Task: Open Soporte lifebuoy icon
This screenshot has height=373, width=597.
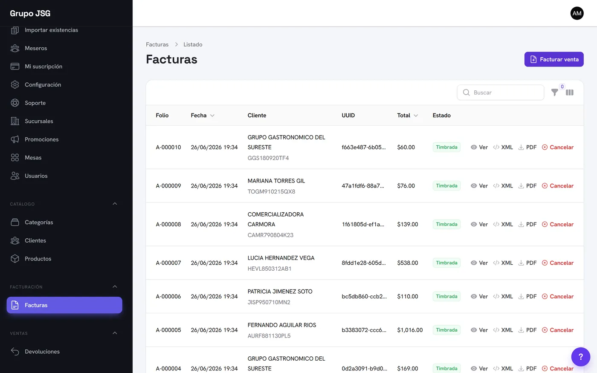Action: [15, 103]
